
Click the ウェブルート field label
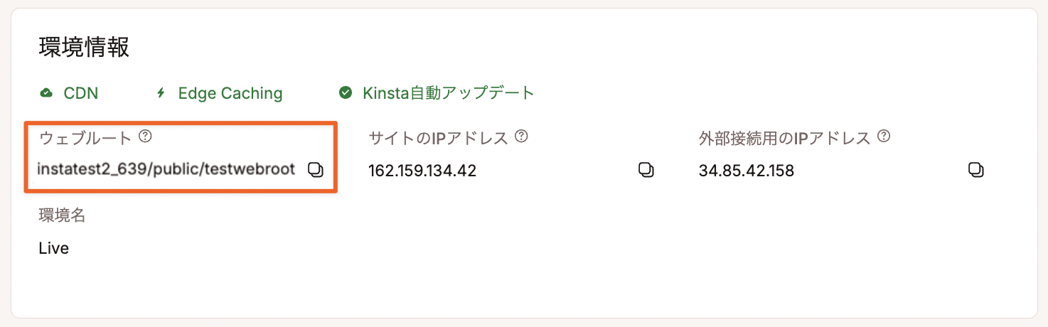(x=85, y=138)
